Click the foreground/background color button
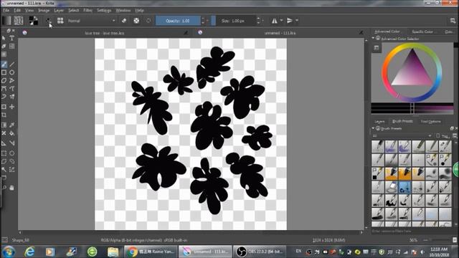The image size is (459, 258). coord(34,21)
